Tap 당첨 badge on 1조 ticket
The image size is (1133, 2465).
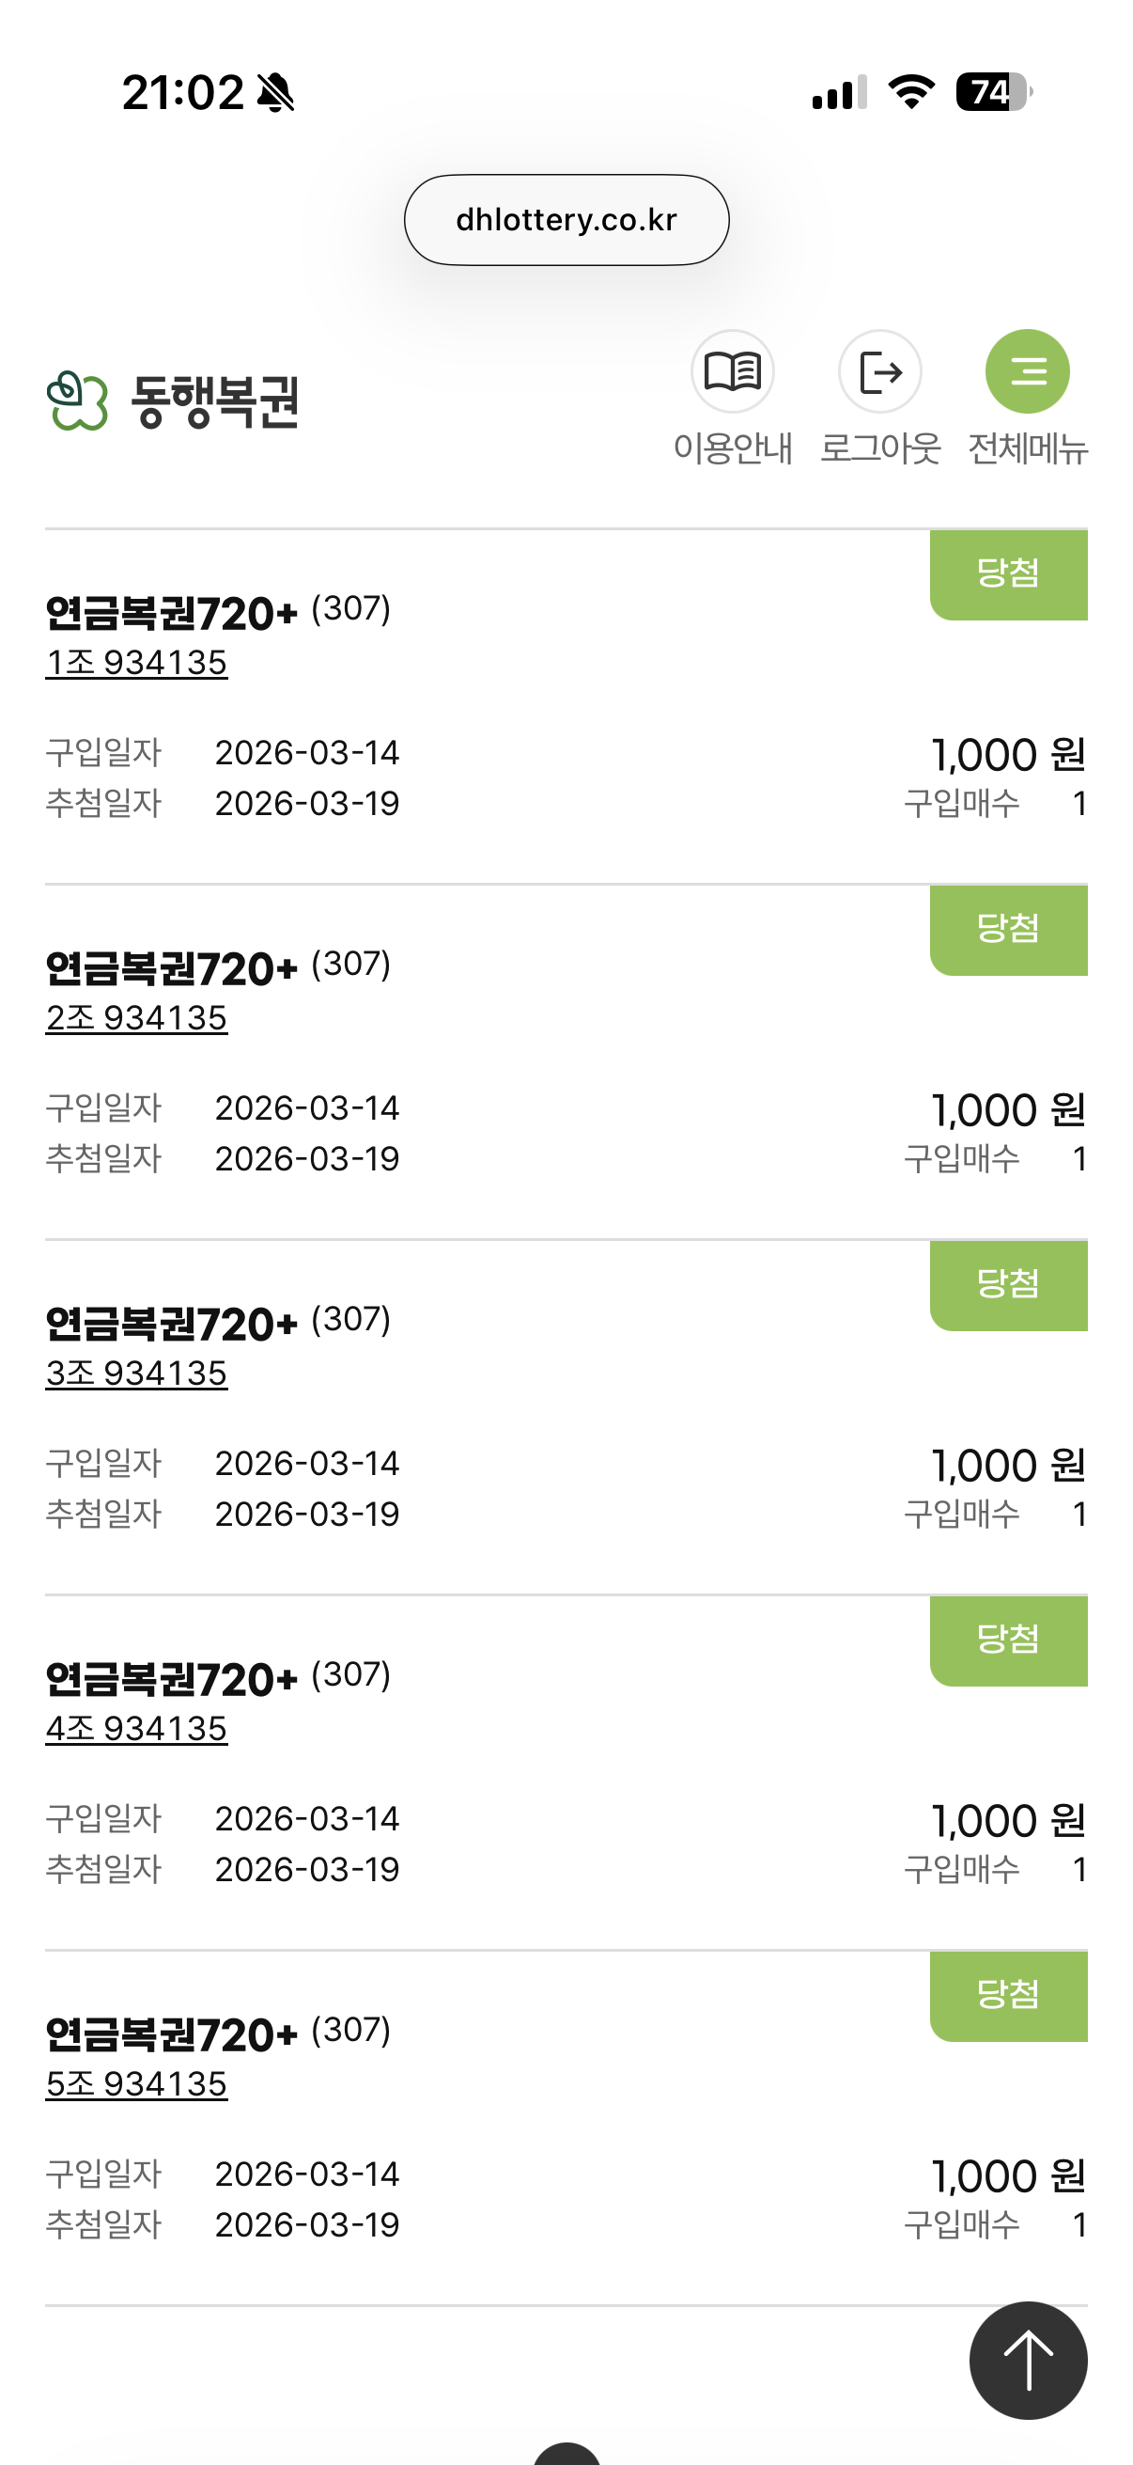tap(1008, 574)
